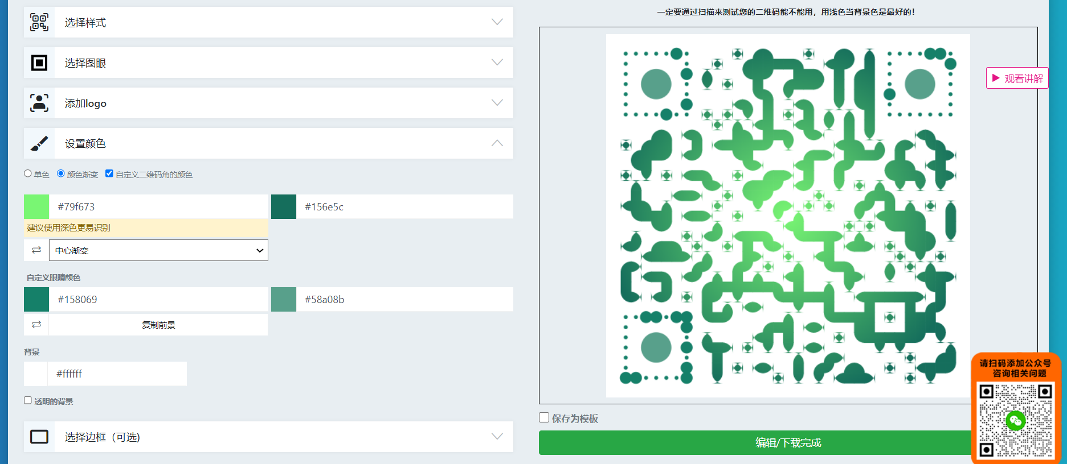Click the paintbrush icon beside 设置颜色
The width and height of the screenshot is (1067, 464).
(x=39, y=143)
